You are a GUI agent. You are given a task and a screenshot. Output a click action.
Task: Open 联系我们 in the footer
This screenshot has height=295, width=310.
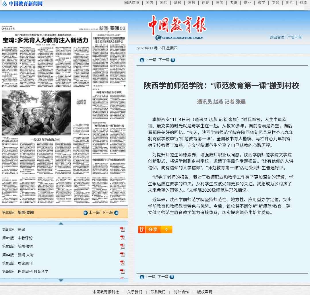click(x=158, y=292)
